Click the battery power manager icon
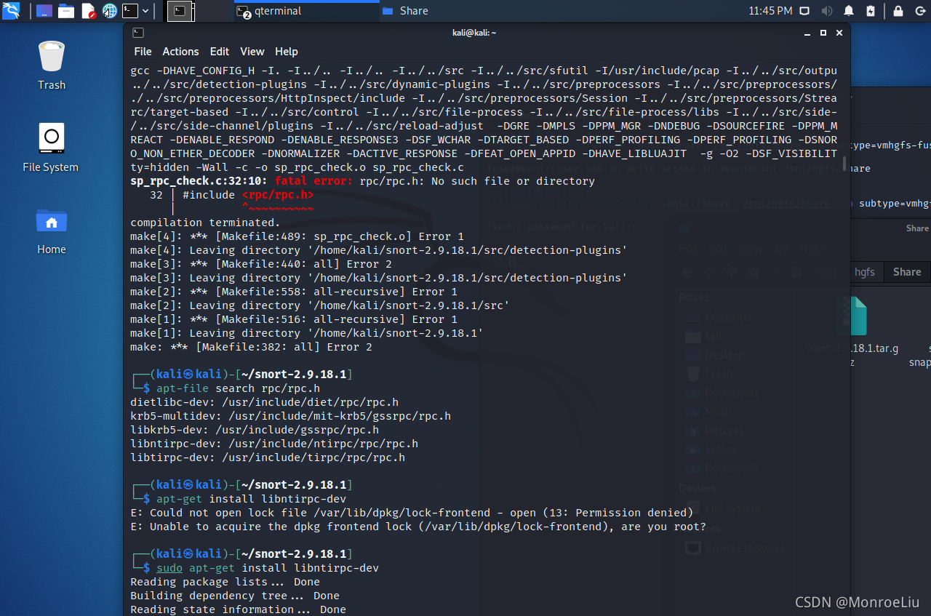931x616 pixels. click(871, 11)
